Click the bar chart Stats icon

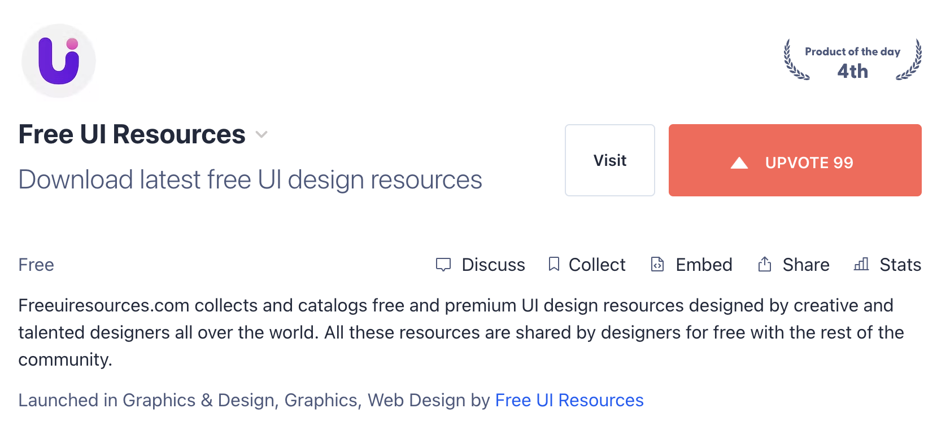coord(861,264)
